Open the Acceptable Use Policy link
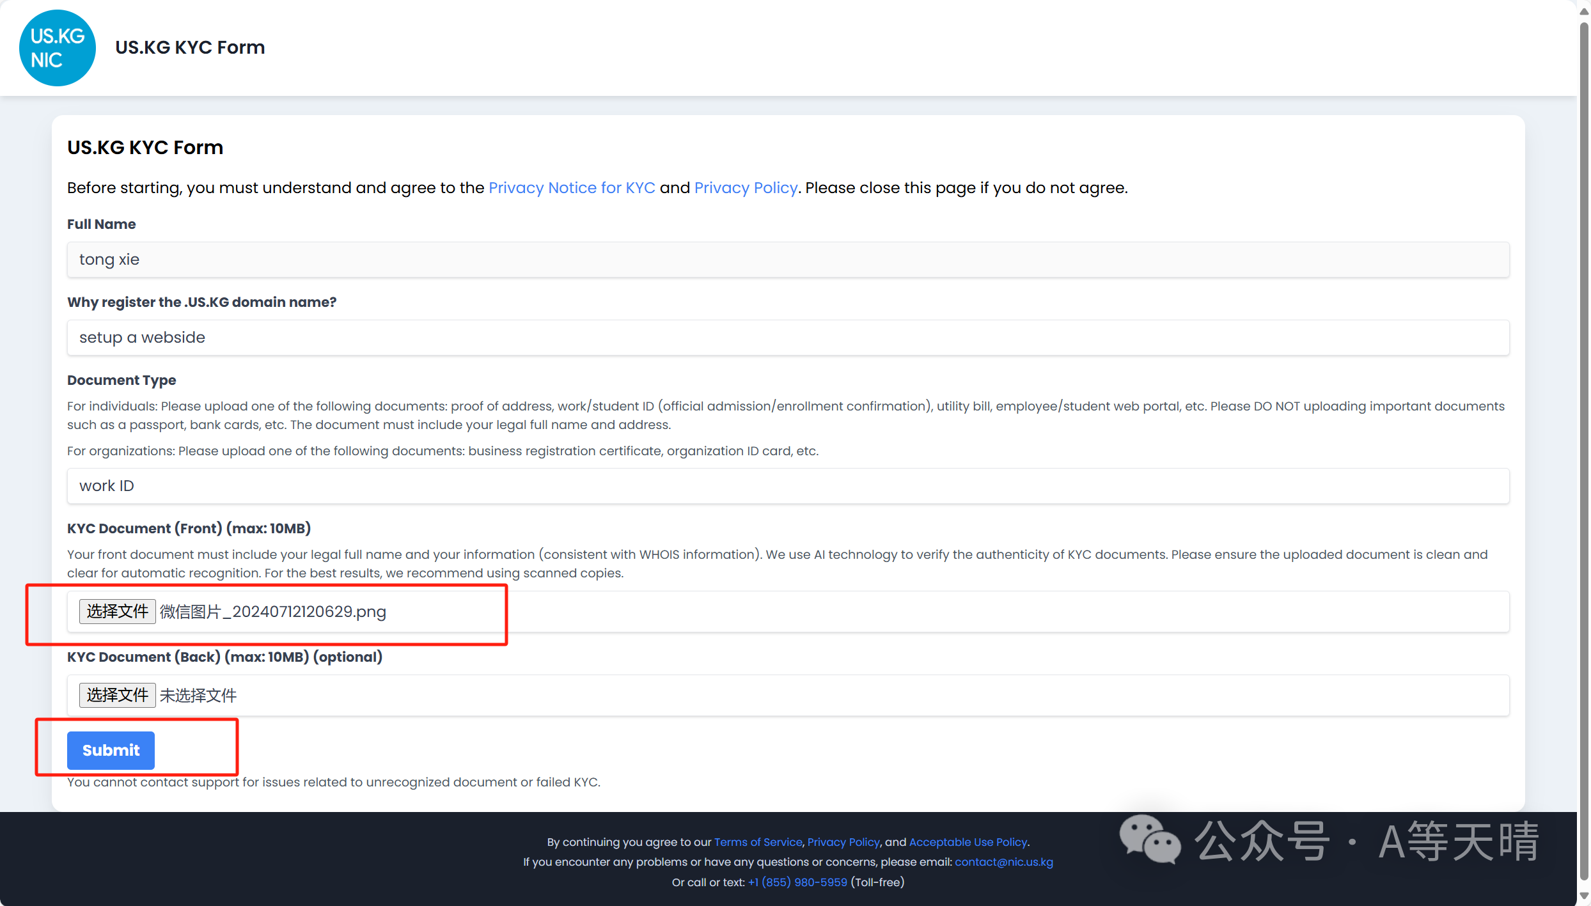 point(968,842)
